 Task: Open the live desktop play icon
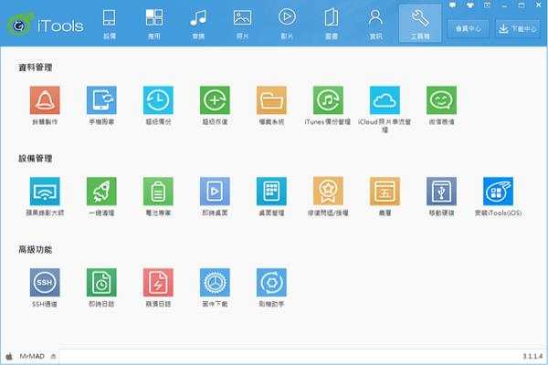[215, 192]
